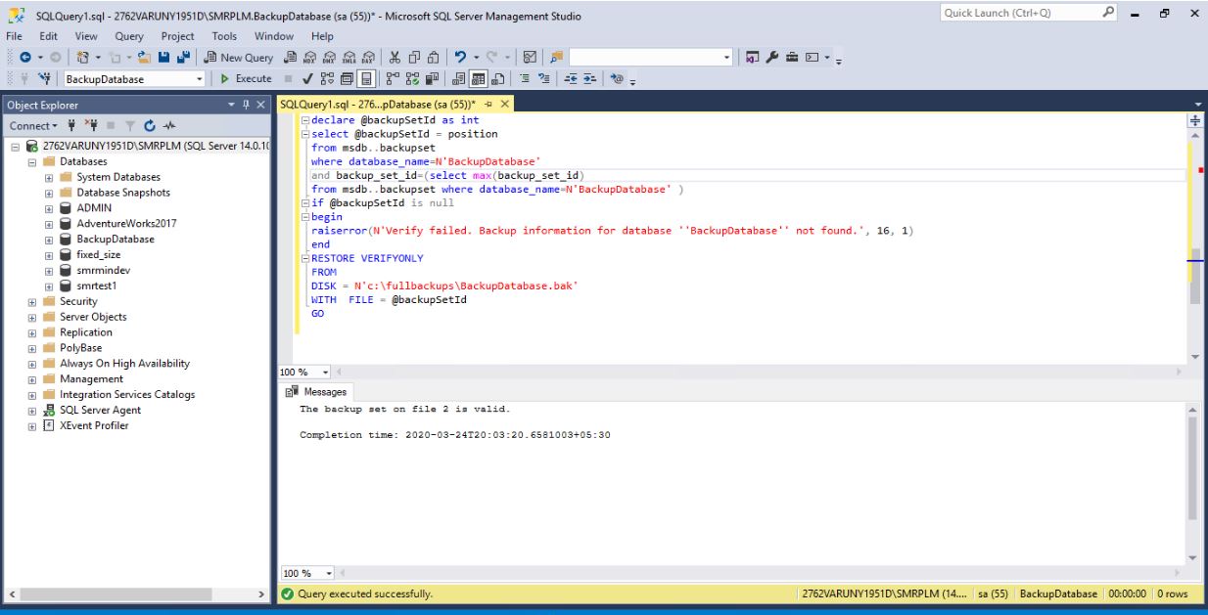Click the Paste clipboard icon
The image size is (1208, 615).
[433, 58]
